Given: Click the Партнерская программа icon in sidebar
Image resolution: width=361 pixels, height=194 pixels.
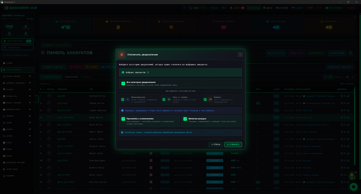Looking at the screenshot, I should click(4, 163).
